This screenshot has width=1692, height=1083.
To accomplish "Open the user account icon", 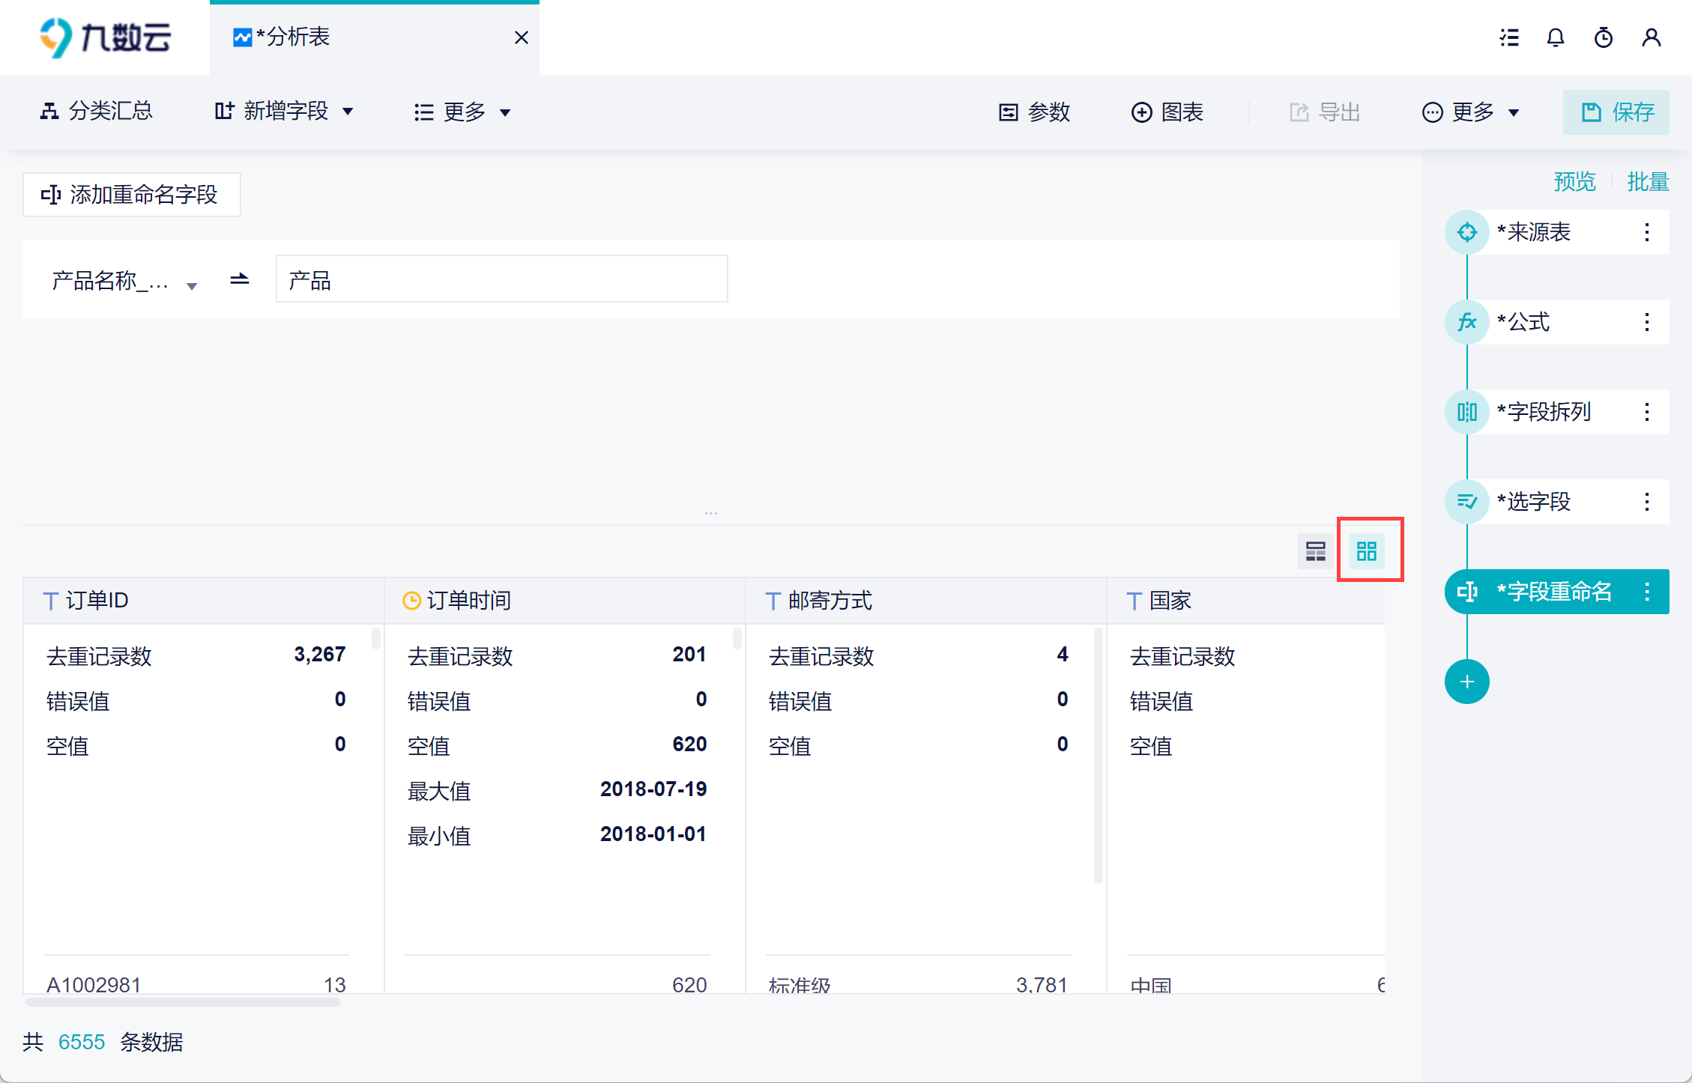I will [x=1651, y=37].
